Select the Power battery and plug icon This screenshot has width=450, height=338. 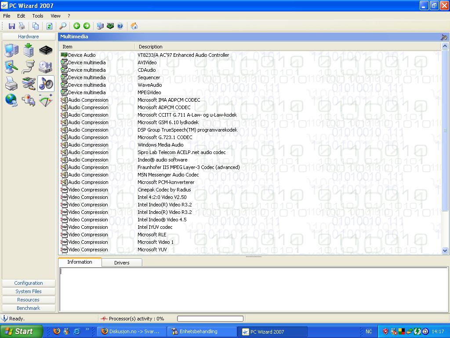29,100
